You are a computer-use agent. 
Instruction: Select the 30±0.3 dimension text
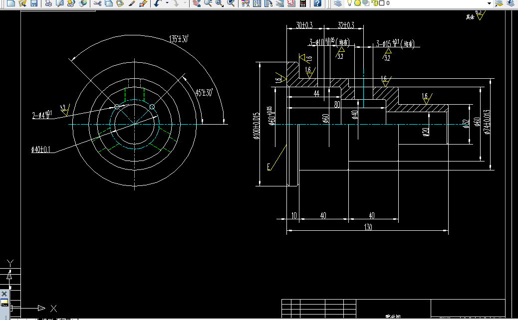click(304, 25)
